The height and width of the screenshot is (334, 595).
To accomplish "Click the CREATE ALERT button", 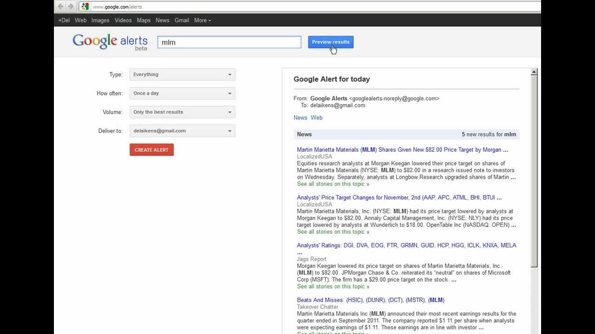I will (152, 150).
